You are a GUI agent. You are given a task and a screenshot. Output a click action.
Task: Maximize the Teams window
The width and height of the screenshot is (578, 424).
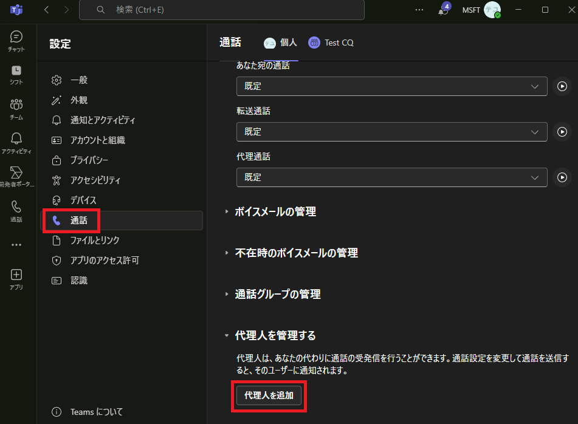coord(545,10)
